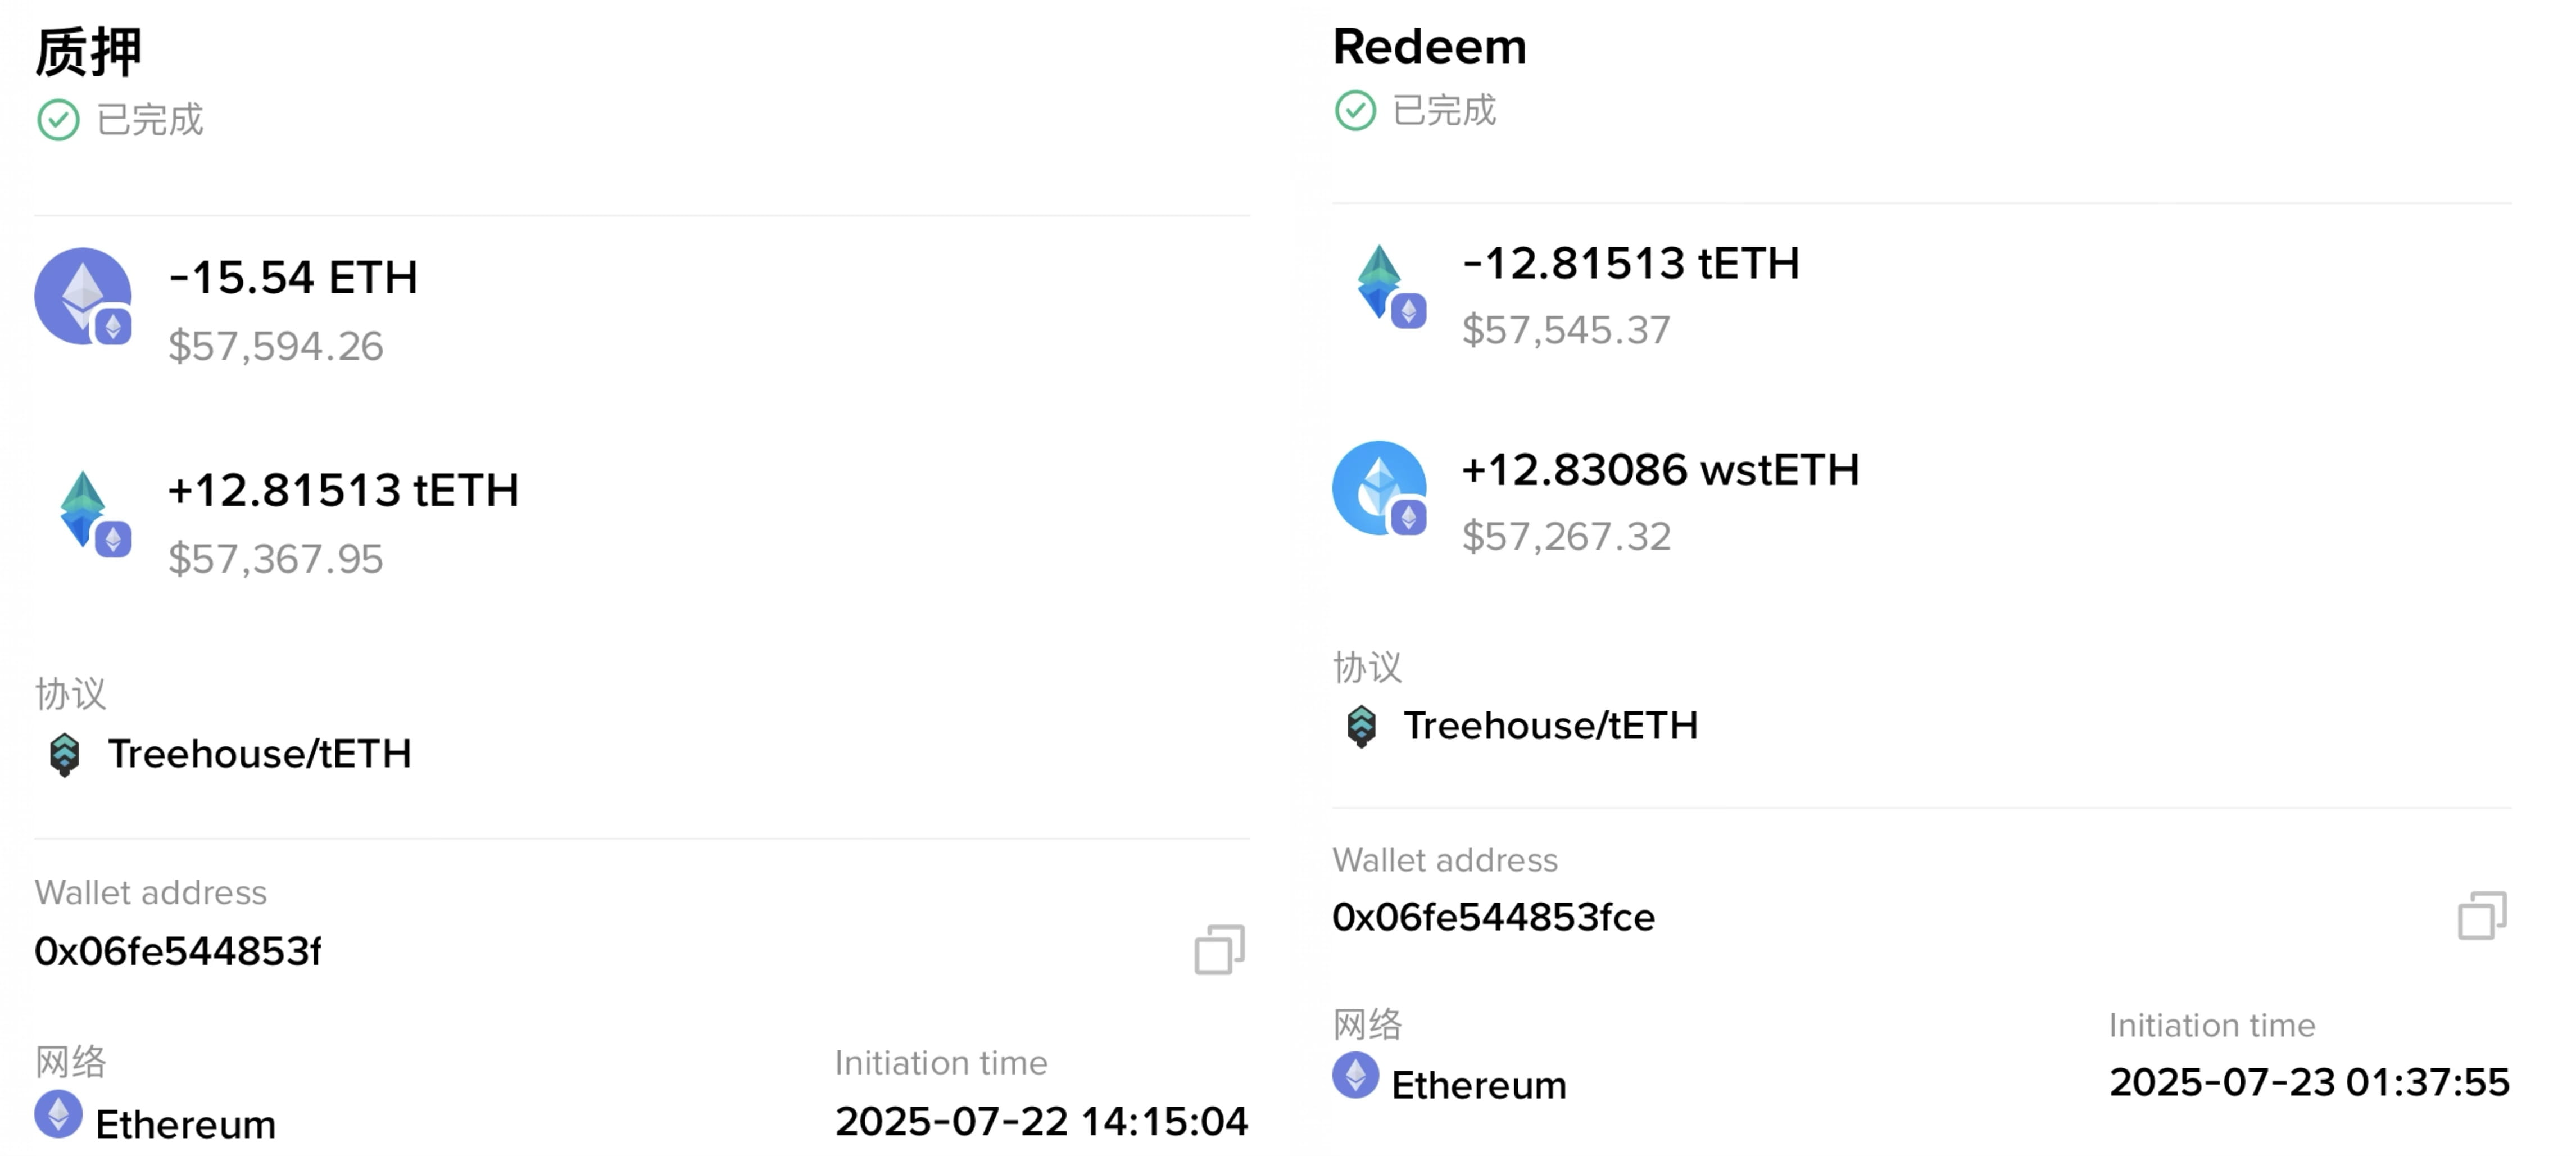Click Ethereum network icon in staking panel
This screenshot has height=1156, width=2576.
tap(58, 1114)
